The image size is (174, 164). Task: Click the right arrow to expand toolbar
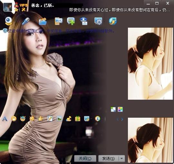click(x=122, y=119)
